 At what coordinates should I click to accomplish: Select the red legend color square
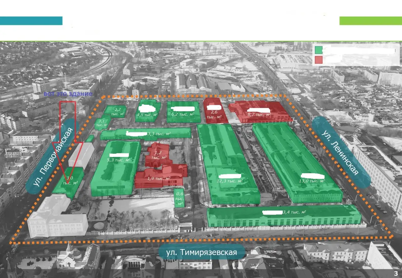(x=318, y=60)
